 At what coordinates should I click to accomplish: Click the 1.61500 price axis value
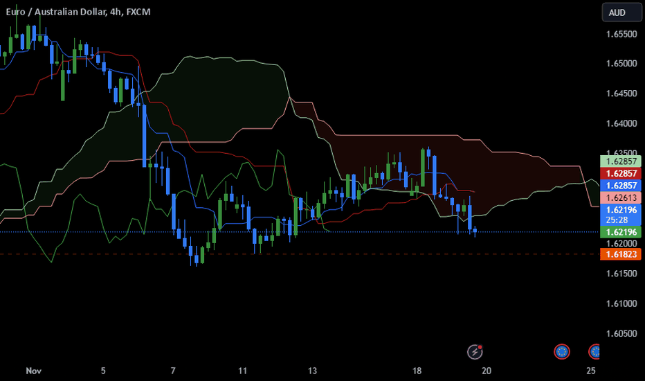(621, 274)
